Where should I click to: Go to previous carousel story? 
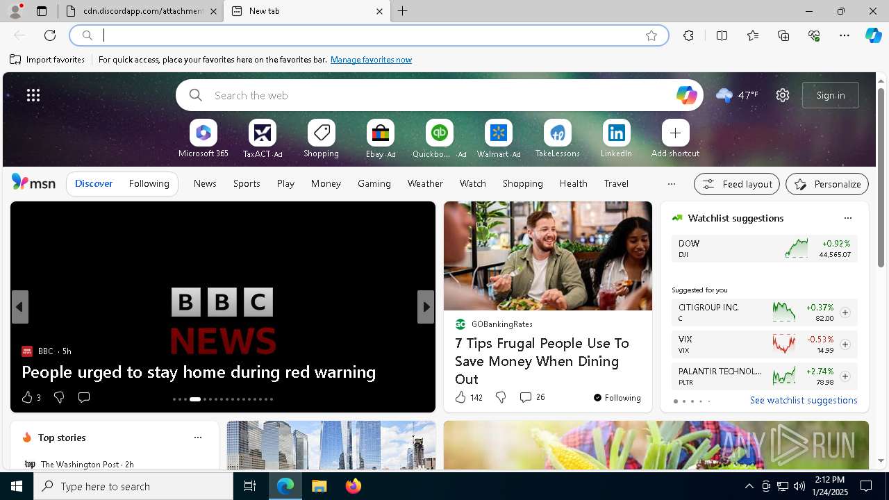tap(19, 306)
